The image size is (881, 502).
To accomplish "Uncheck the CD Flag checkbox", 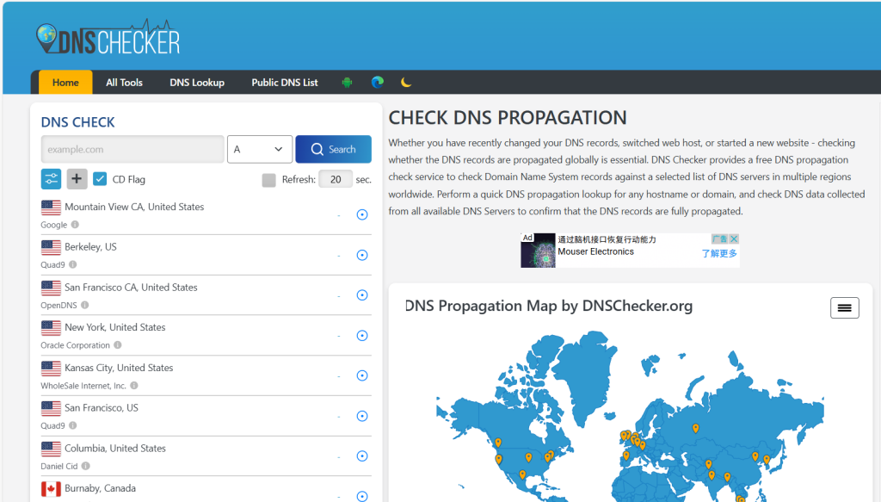I will pos(100,179).
